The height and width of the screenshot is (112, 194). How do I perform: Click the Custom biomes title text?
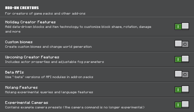[19, 42]
